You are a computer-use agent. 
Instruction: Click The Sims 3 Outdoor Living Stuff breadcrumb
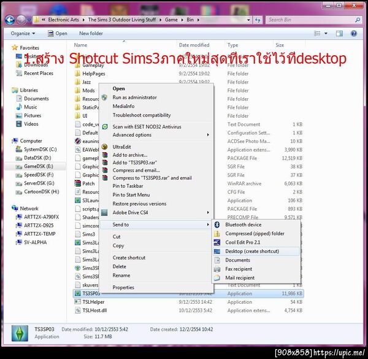point(122,20)
